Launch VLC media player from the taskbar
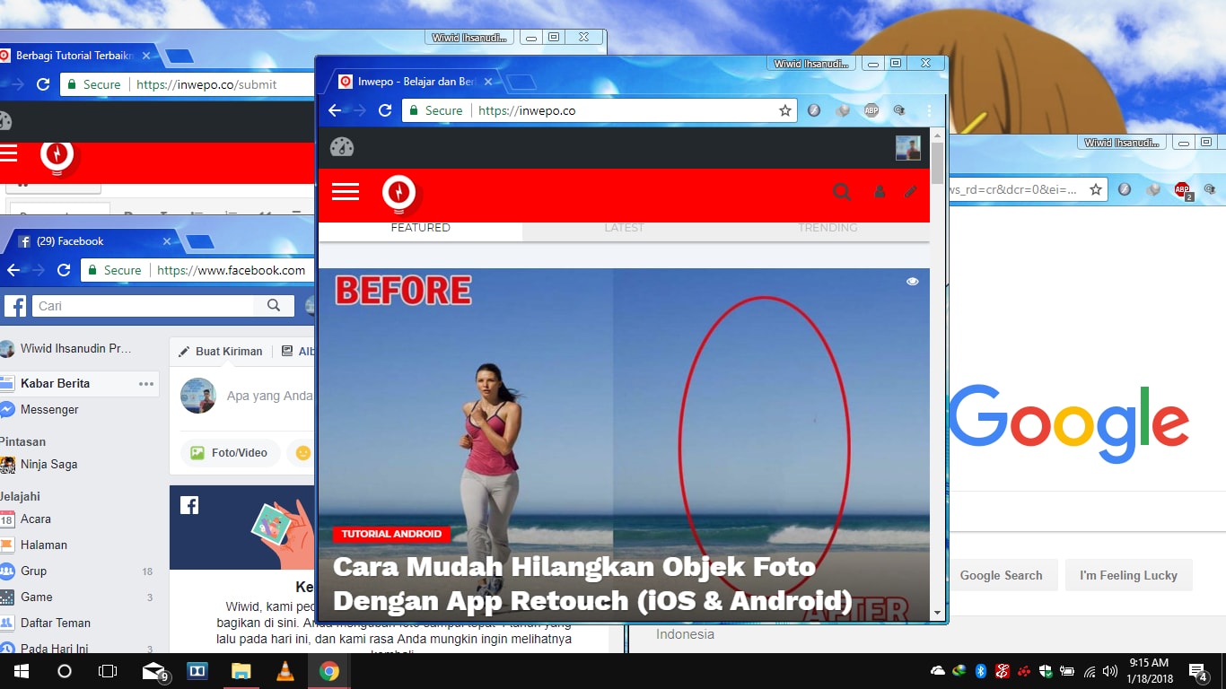This screenshot has width=1226, height=689. tap(285, 671)
